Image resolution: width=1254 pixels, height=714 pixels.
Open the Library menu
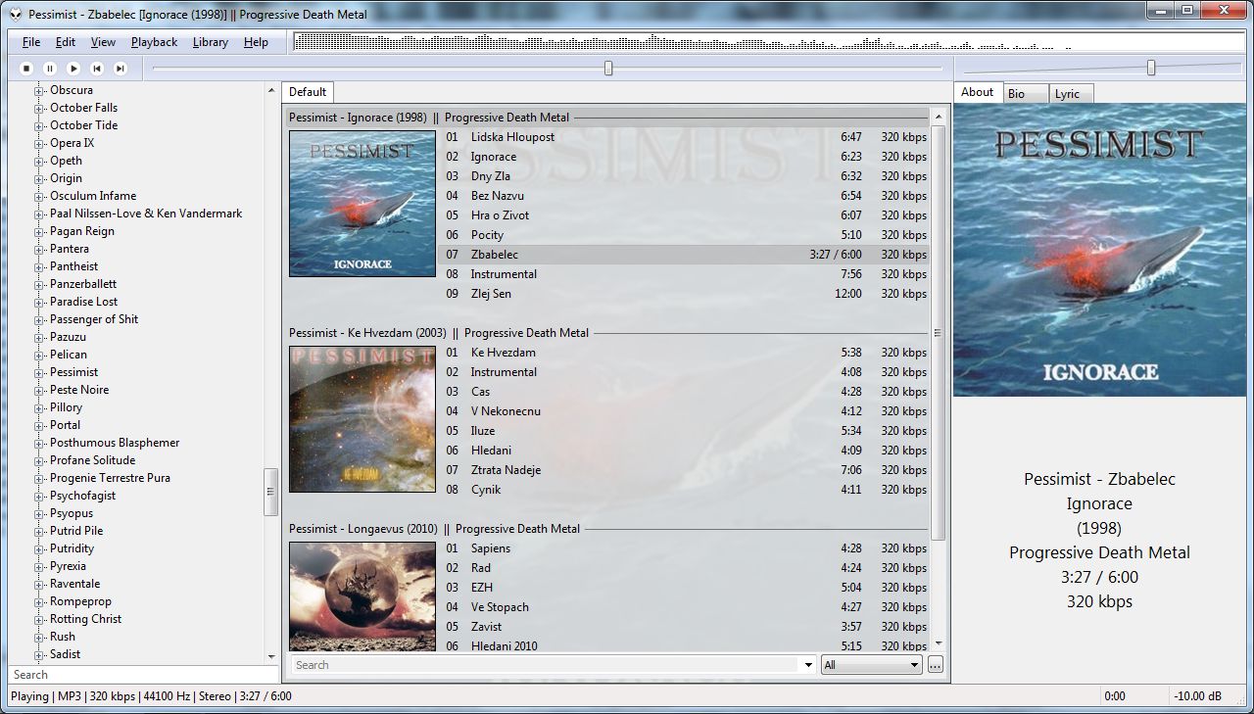pos(210,42)
